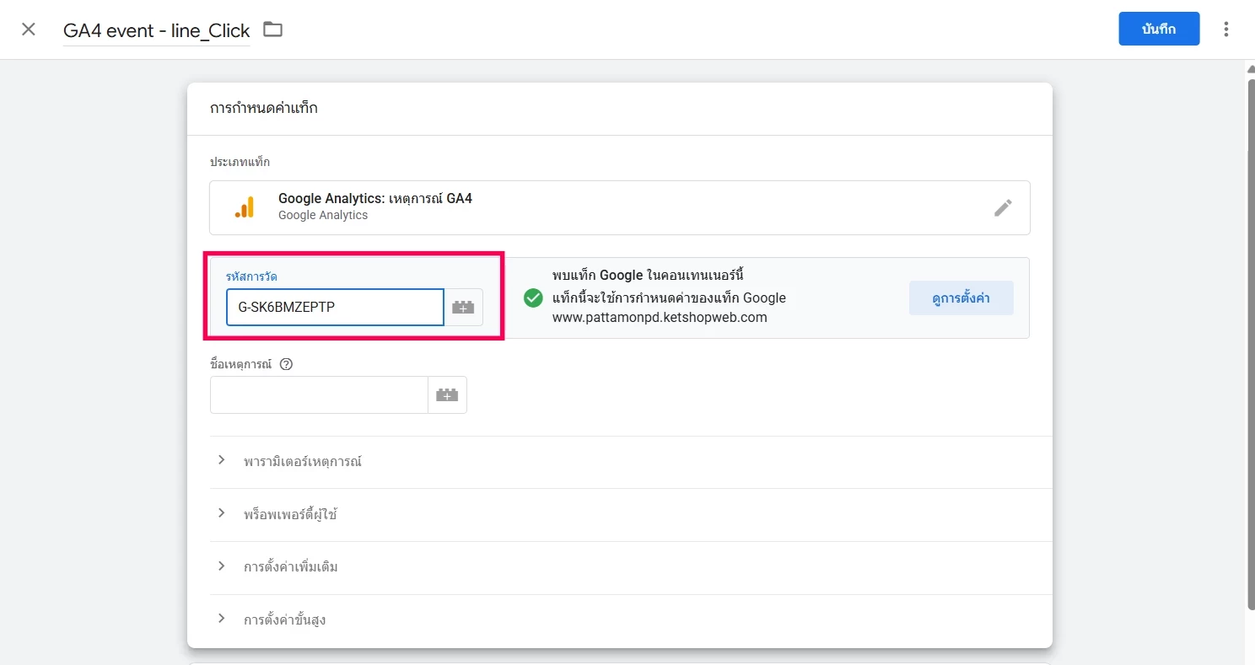Open variable picker beside the event name field
Viewport: 1255px width, 665px height.
pyautogui.click(x=447, y=394)
